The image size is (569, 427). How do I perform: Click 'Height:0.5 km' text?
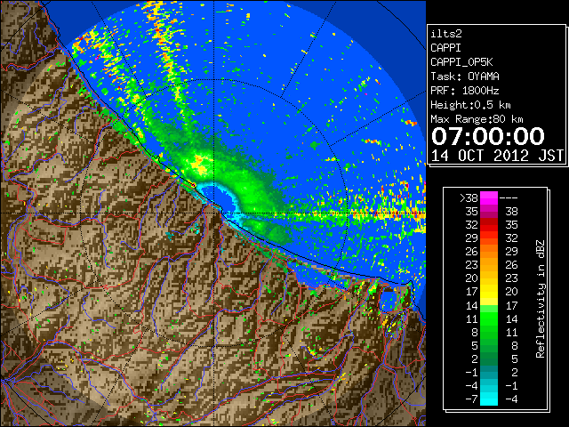point(470,105)
